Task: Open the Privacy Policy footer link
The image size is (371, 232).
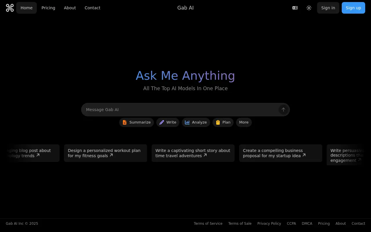Action: 269,223
